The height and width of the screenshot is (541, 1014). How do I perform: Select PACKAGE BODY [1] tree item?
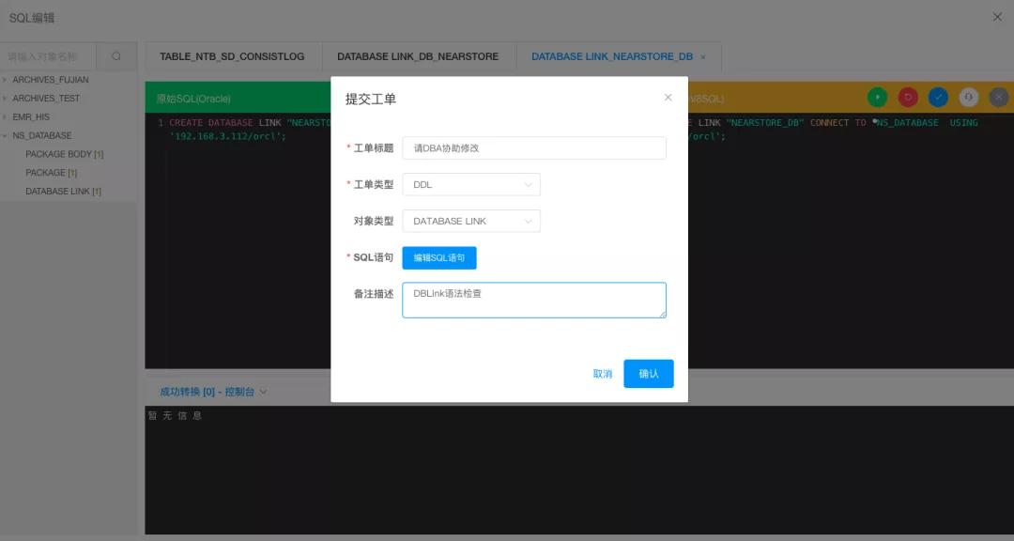(x=65, y=154)
